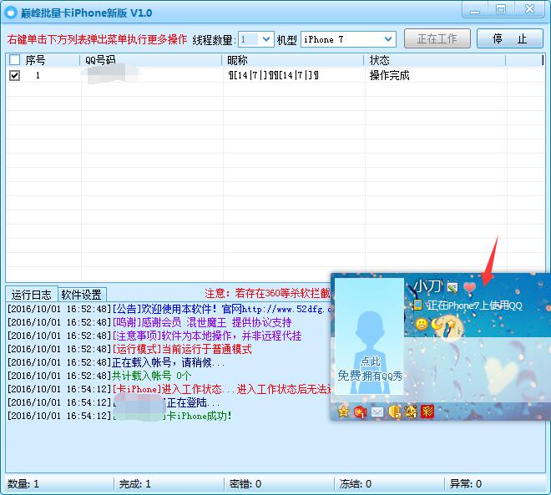Click the 停止 button
This screenshot has height=495, width=551.
pos(510,38)
